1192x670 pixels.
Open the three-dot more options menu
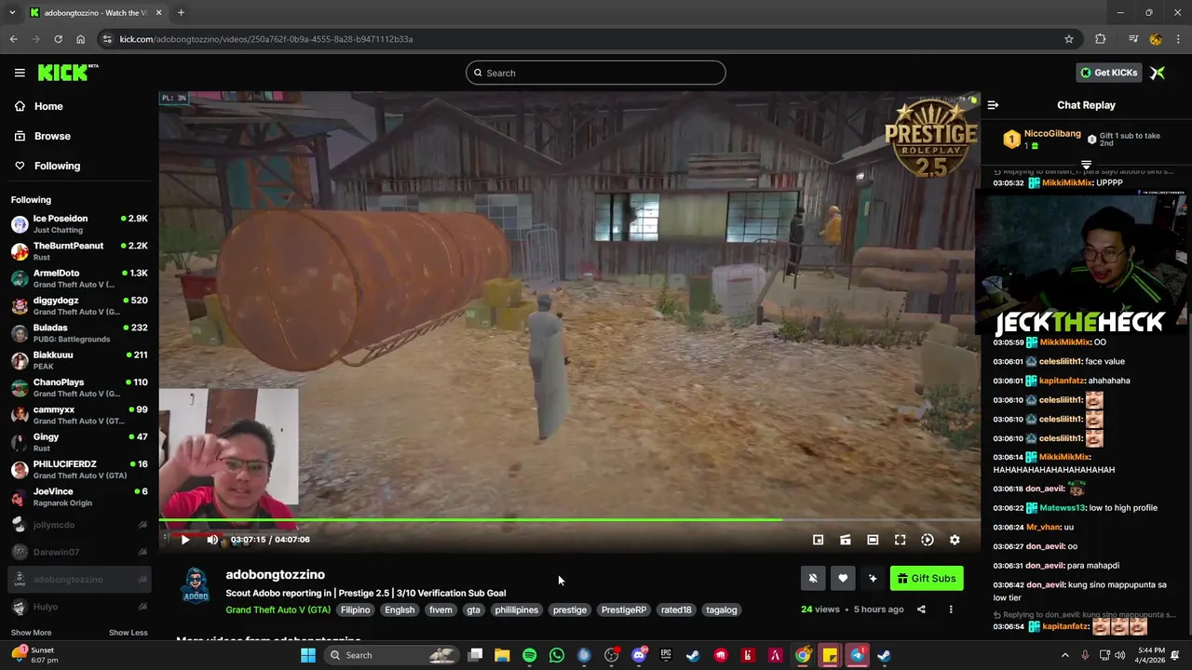[951, 610]
